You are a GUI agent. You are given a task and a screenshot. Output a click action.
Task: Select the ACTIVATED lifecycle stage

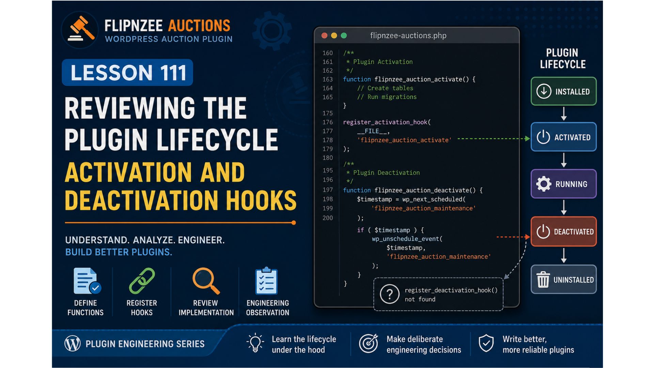click(564, 137)
